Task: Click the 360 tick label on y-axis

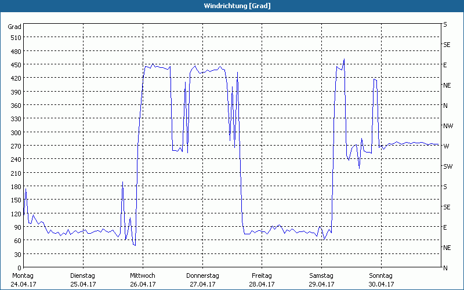Action: pos(15,106)
